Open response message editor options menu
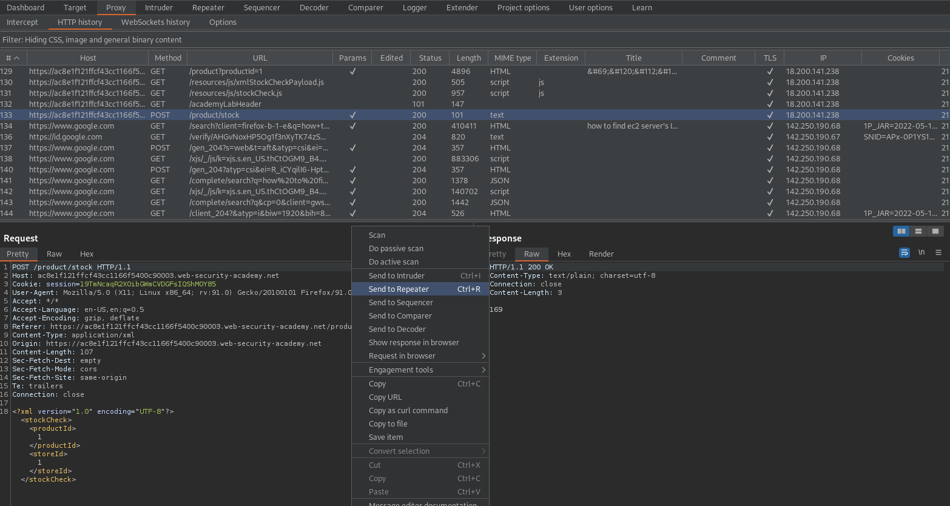 [x=938, y=252]
